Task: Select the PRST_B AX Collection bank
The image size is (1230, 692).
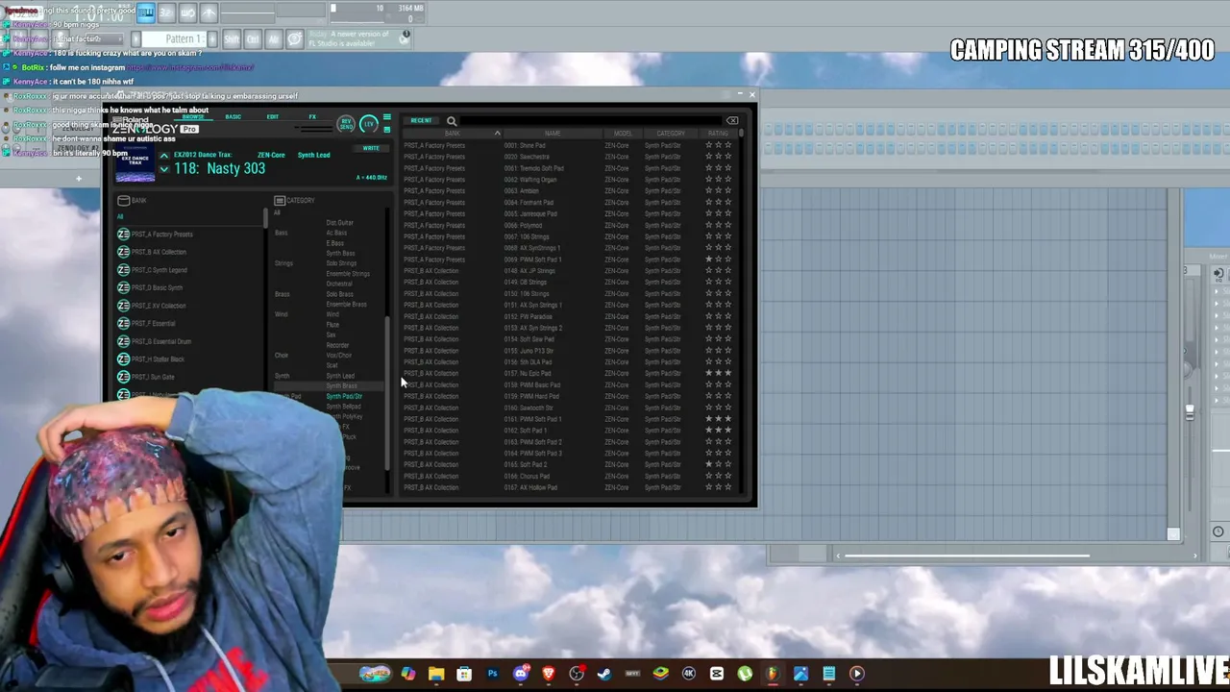Action: (153, 252)
